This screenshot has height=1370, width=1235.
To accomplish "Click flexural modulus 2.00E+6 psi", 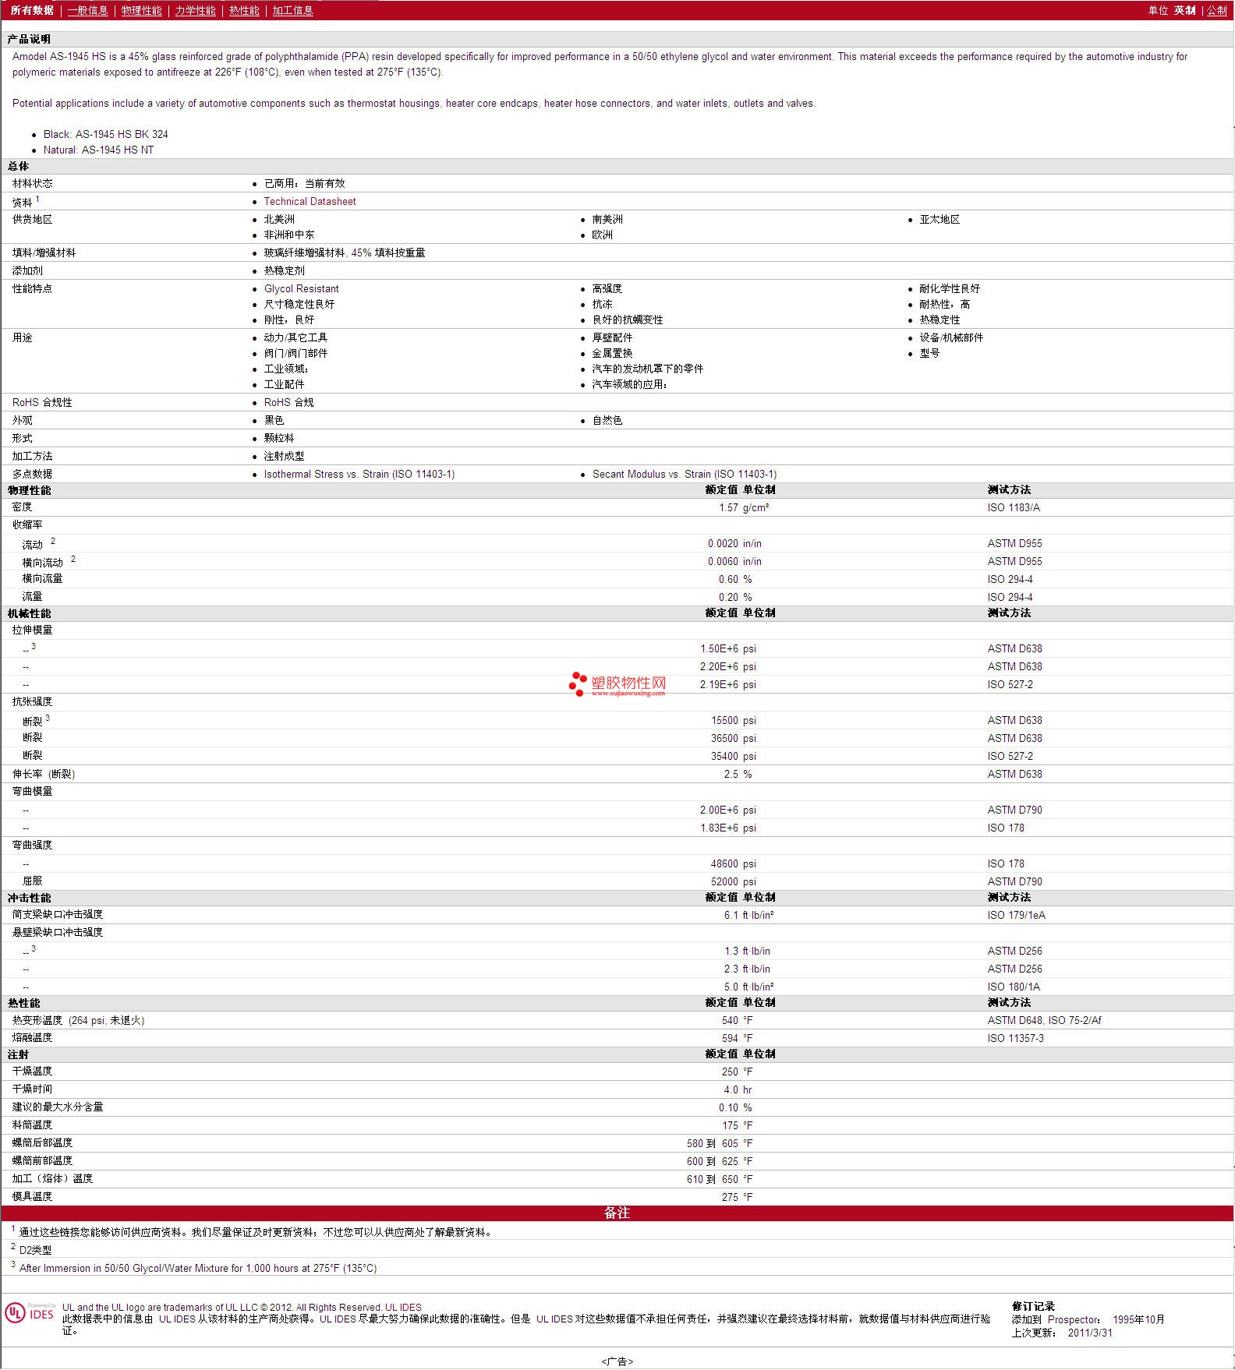I will (x=728, y=810).
